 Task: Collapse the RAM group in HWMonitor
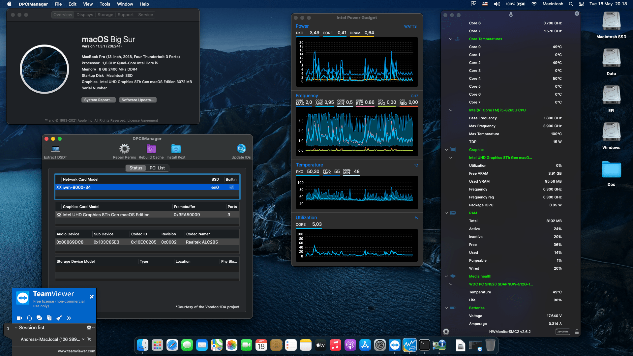[x=446, y=213]
